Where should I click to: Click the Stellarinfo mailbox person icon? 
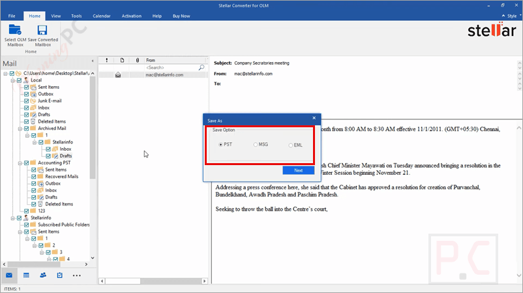tap(26, 217)
